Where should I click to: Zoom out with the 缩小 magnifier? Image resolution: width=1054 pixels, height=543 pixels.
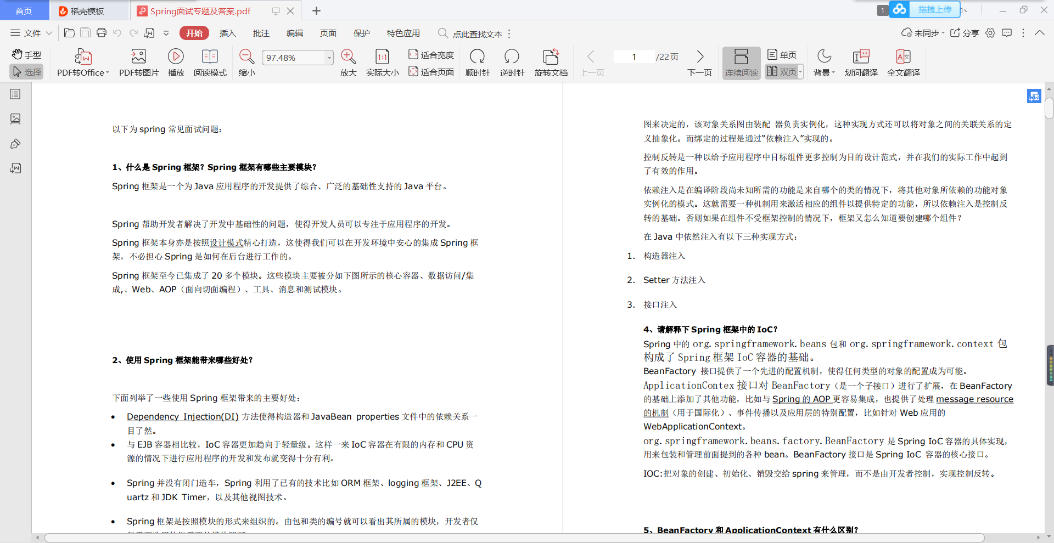pos(246,63)
